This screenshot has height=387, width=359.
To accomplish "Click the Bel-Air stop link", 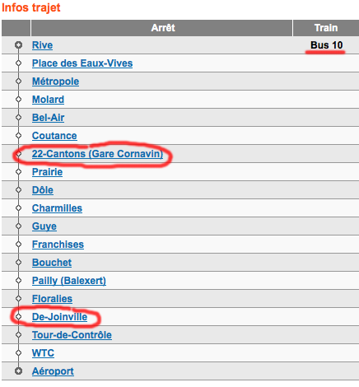I will point(48,118).
